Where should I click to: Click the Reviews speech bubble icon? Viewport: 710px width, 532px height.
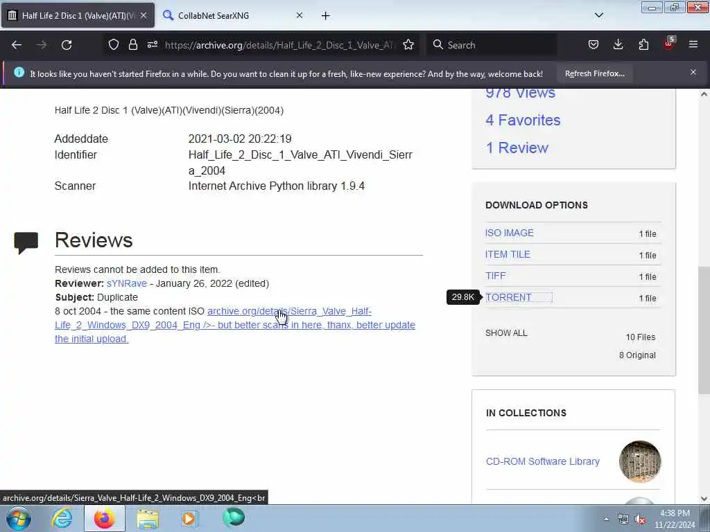coord(26,242)
